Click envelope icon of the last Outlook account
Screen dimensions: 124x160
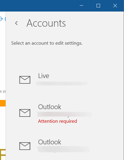click(x=25, y=146)
